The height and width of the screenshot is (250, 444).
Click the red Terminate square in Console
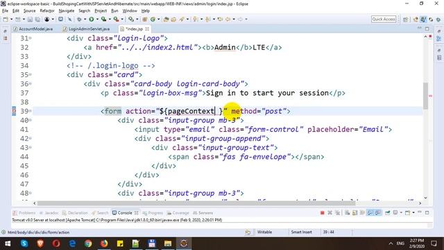coord(323,212)
